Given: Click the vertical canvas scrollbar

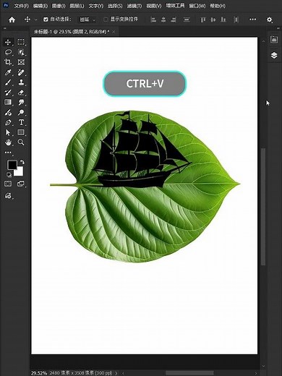Looking at the screenshot, I should tap(263, 206).
